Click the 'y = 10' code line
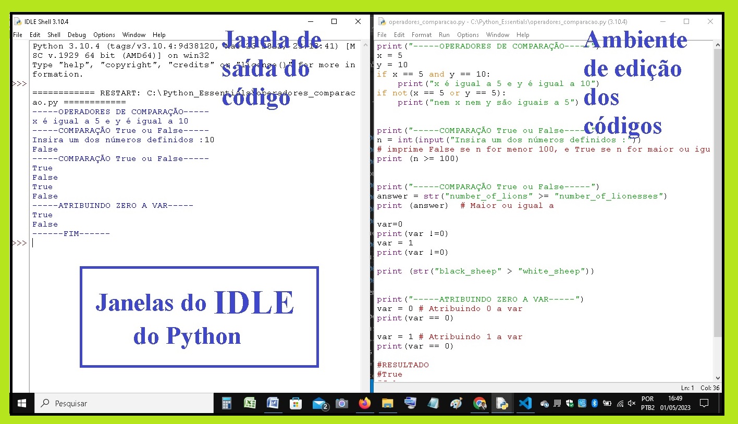The height and width of the screenshot is (424, 738). pos(392,65)
